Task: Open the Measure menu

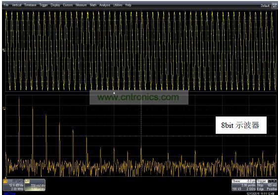Action: (x=81, y=5)
